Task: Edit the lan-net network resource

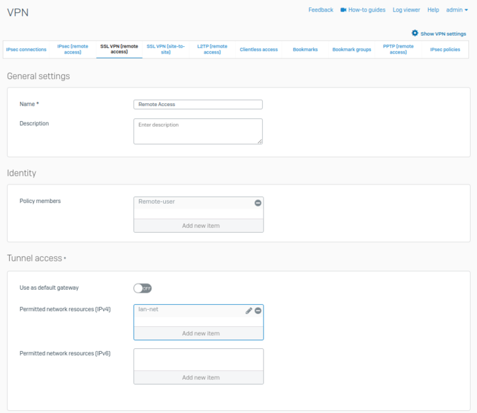Action: pyautogui.click(x=248, y=311)
